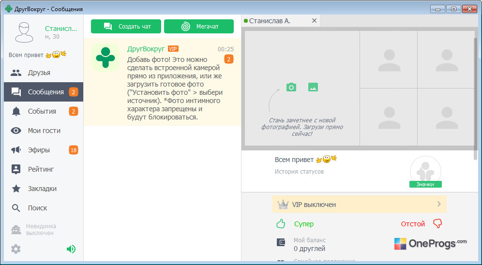This screenshot has width=482, height=265.
Task: Mute sound with the speaker icon
Action: coord(71,249)
